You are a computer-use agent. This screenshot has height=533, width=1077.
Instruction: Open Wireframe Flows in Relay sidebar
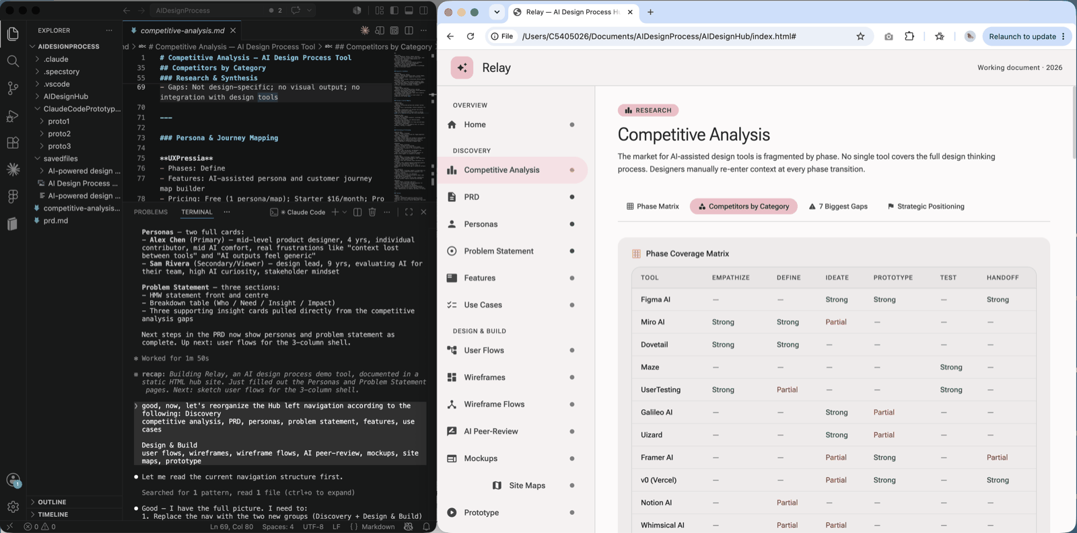pyautogui.click(x=512, y=404)
